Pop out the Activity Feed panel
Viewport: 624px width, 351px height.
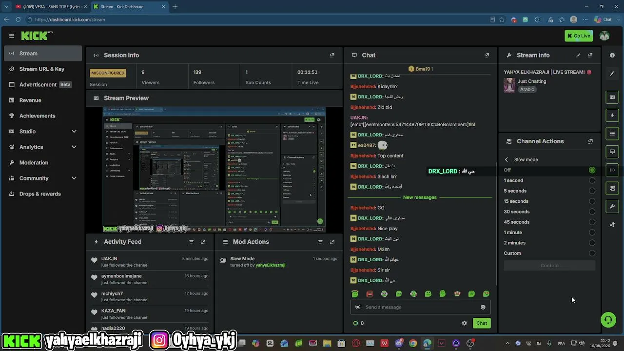pos(203,242)
